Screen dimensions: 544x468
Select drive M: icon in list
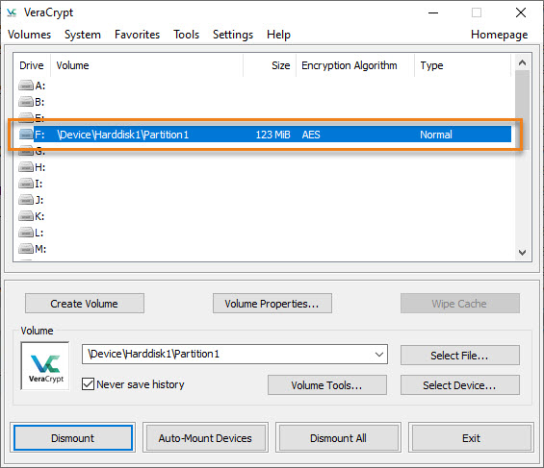pyautogui.click(x=26, y=249)
